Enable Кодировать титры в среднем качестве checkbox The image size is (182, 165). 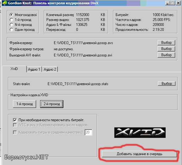(x=15, y=132)
